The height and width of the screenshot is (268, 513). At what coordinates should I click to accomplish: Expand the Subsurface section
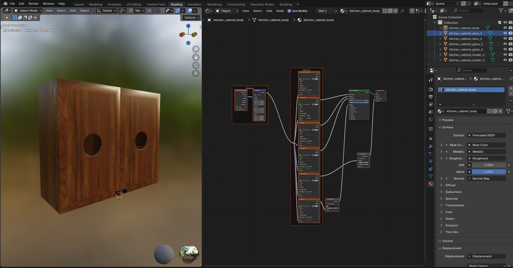[453, 192]
